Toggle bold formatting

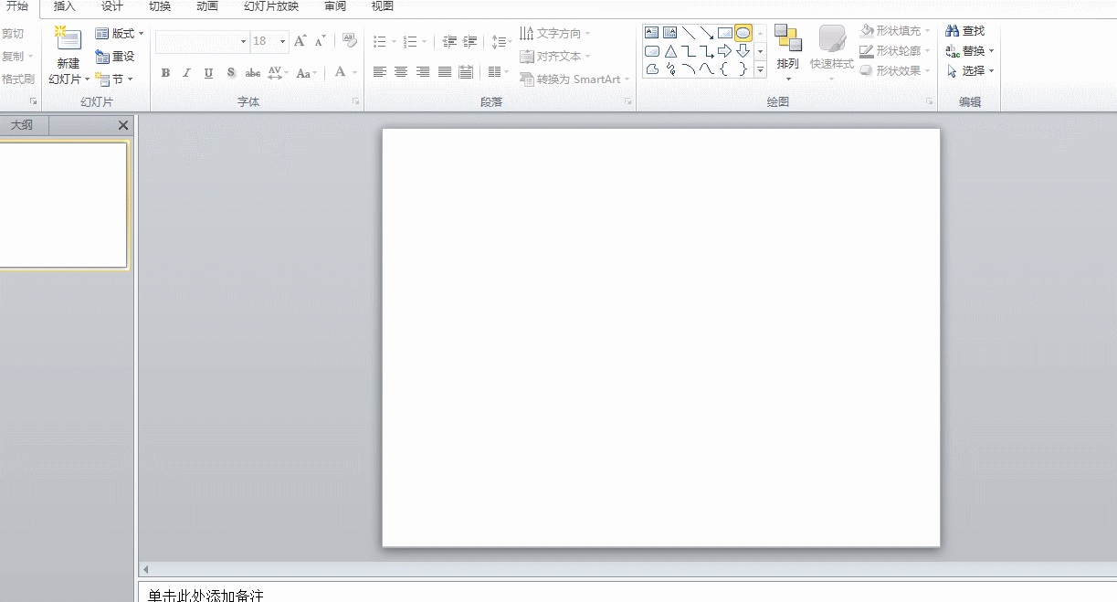(x=165, y=73)
